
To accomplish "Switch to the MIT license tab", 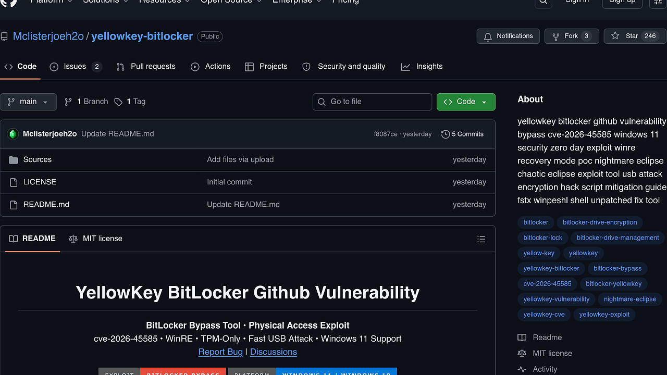I will pyautogui.click(x=95, y=239).
